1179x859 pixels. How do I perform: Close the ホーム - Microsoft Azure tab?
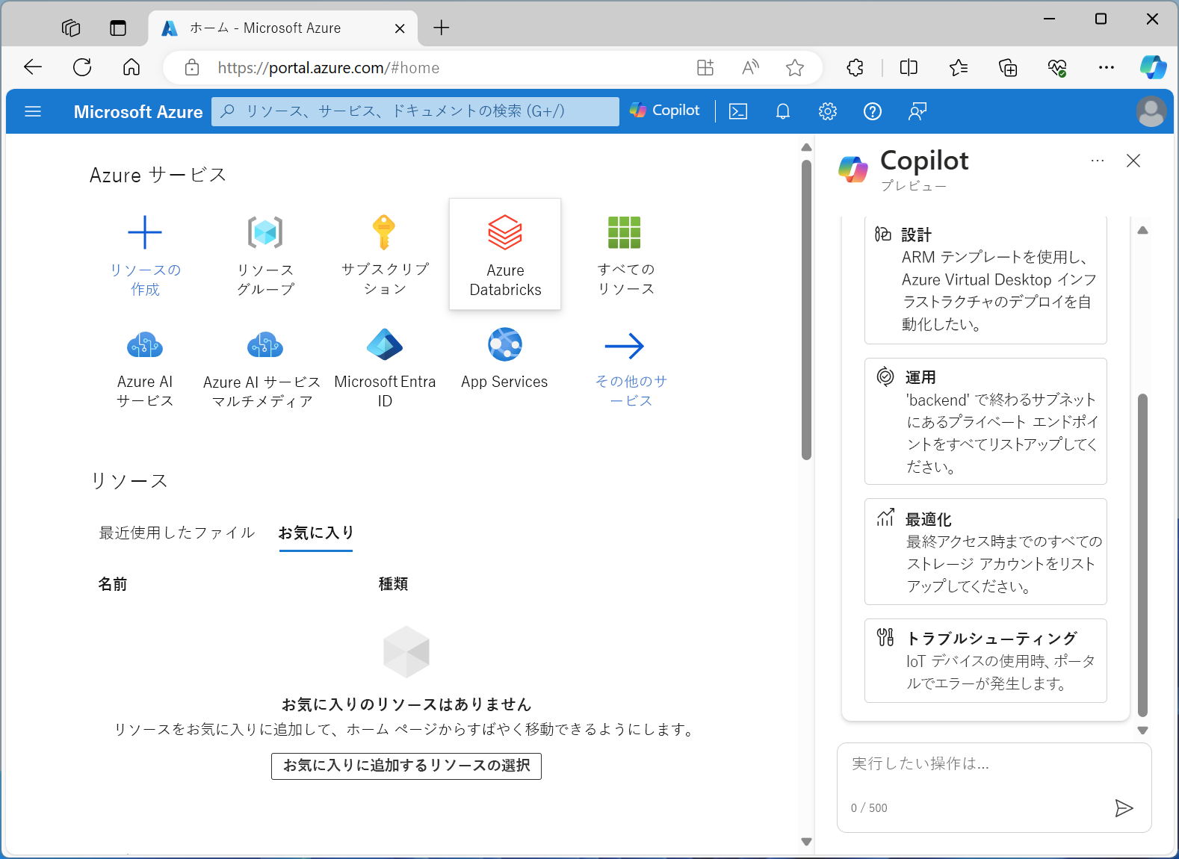(400, 28)
